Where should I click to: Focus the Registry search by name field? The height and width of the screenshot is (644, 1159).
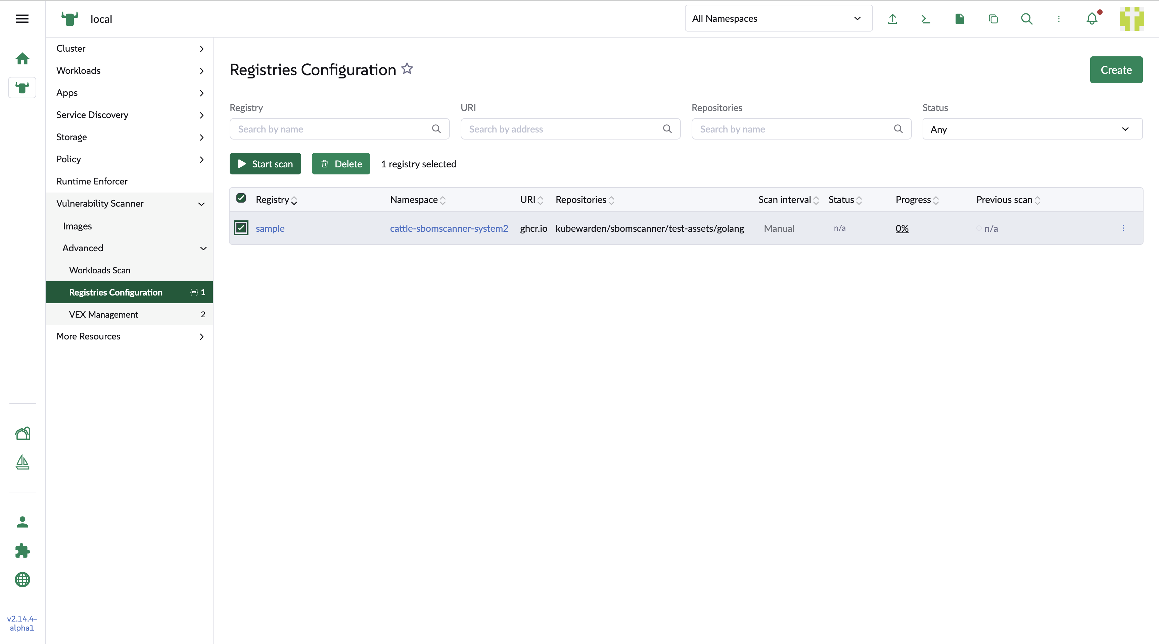(x=339, y=129)
